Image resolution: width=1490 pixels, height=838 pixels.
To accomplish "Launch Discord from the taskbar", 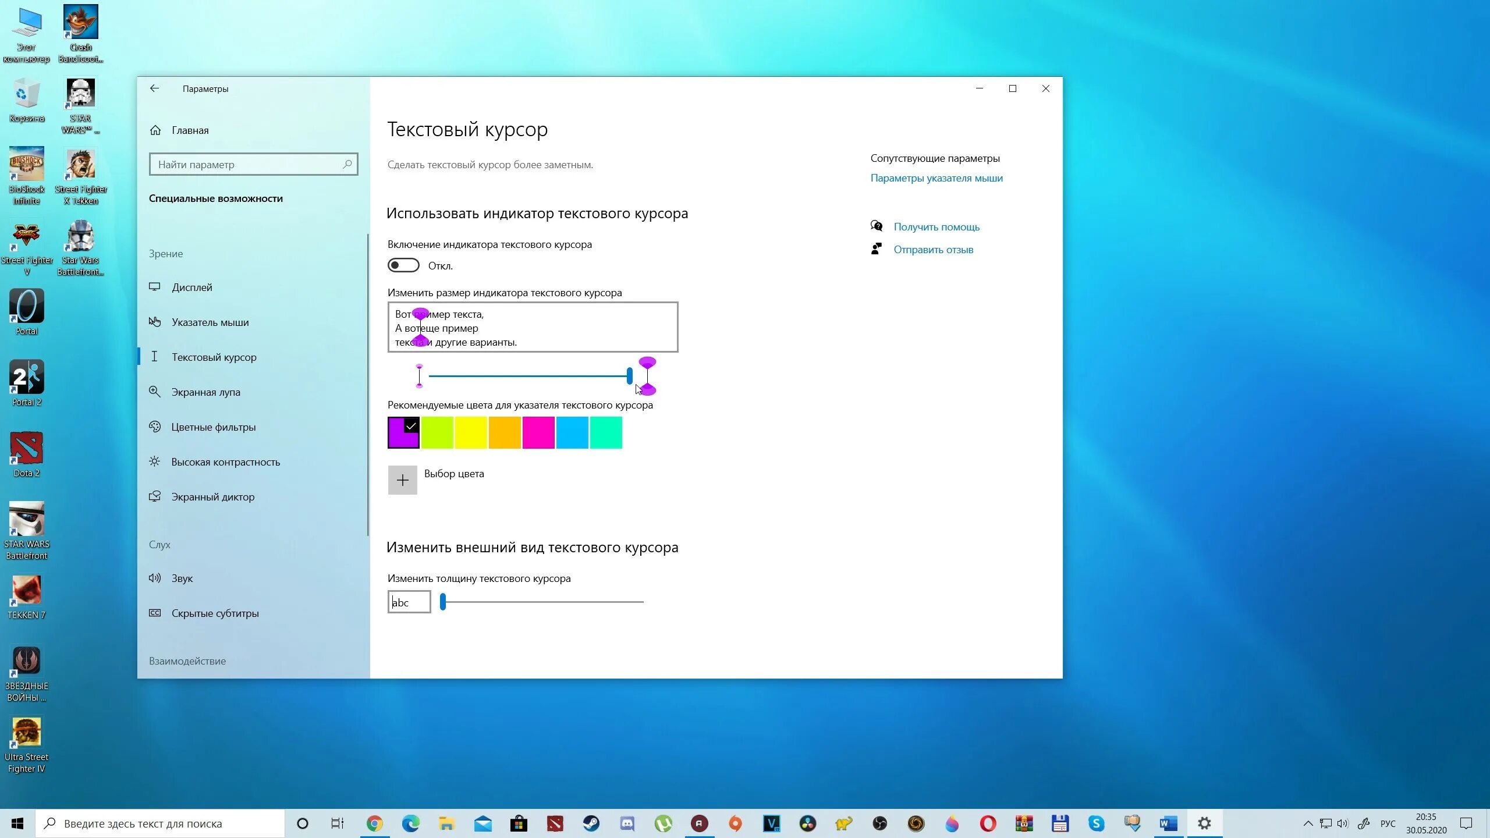I will (x=627, y=823).
